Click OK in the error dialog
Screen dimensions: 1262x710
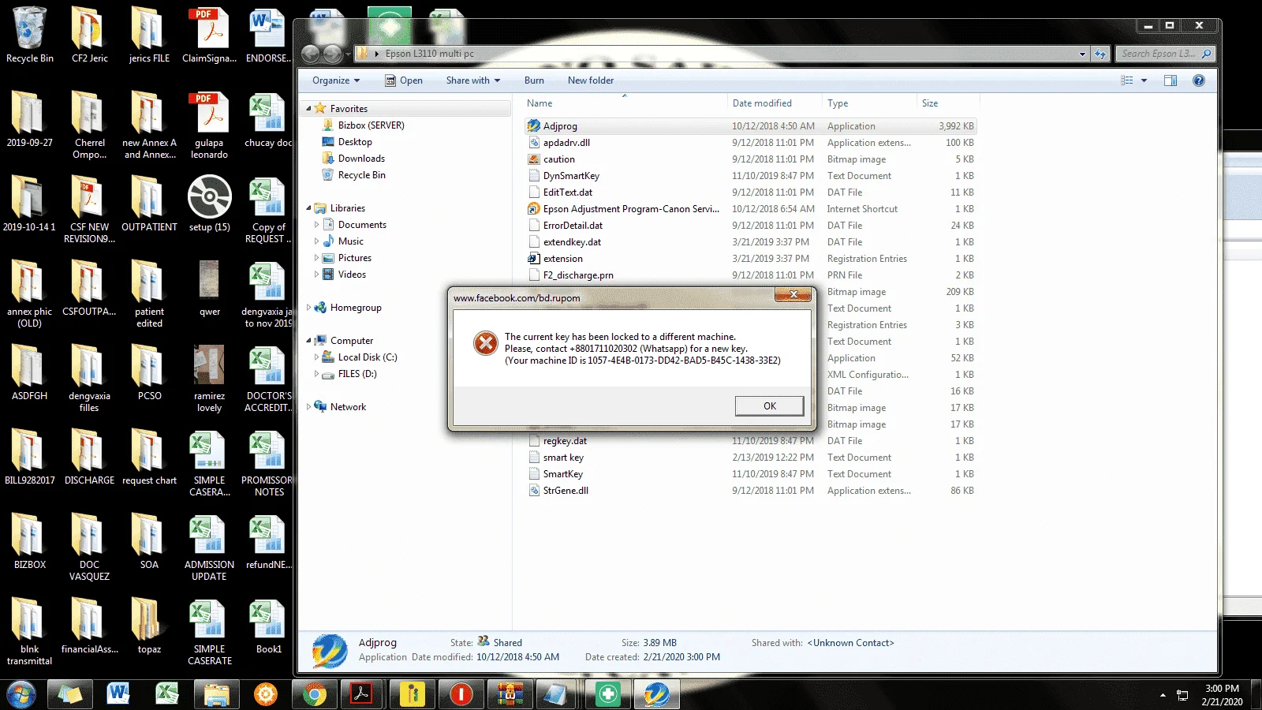769,405
